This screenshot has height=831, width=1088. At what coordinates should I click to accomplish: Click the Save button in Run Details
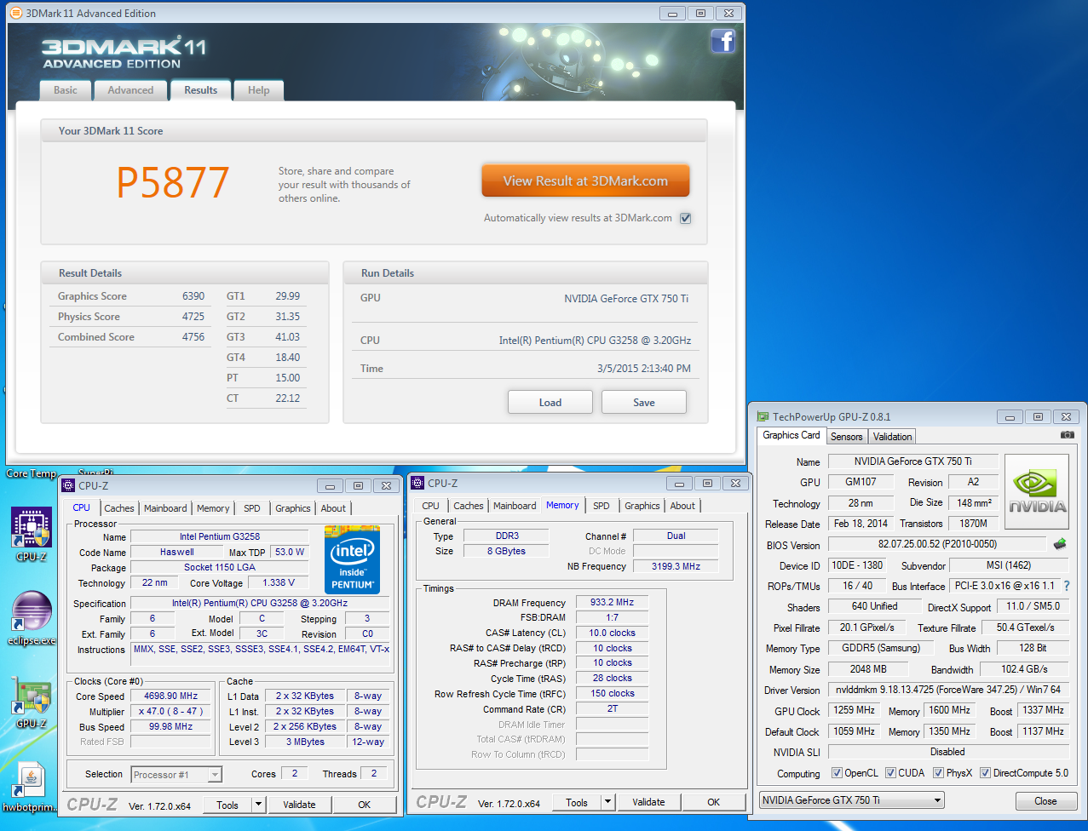point(644,402)
